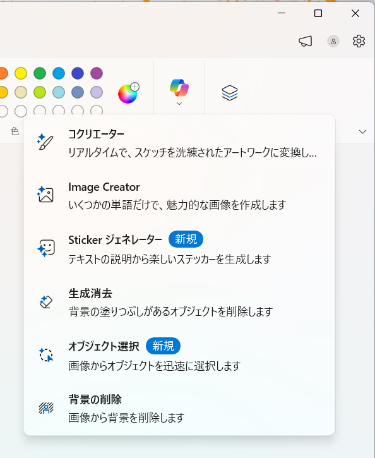Screen dimensions: 375x458
Task: Pick the purple color swatch
Action: (x=97, y=73)
